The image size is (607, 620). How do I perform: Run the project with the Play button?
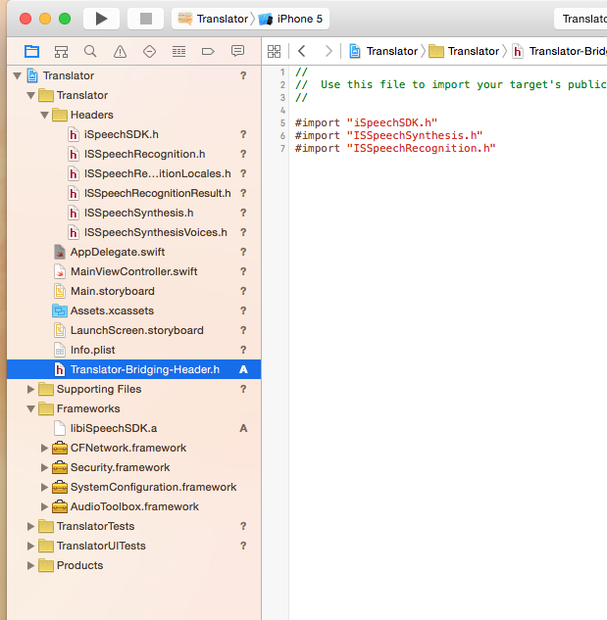pos(101,19)
